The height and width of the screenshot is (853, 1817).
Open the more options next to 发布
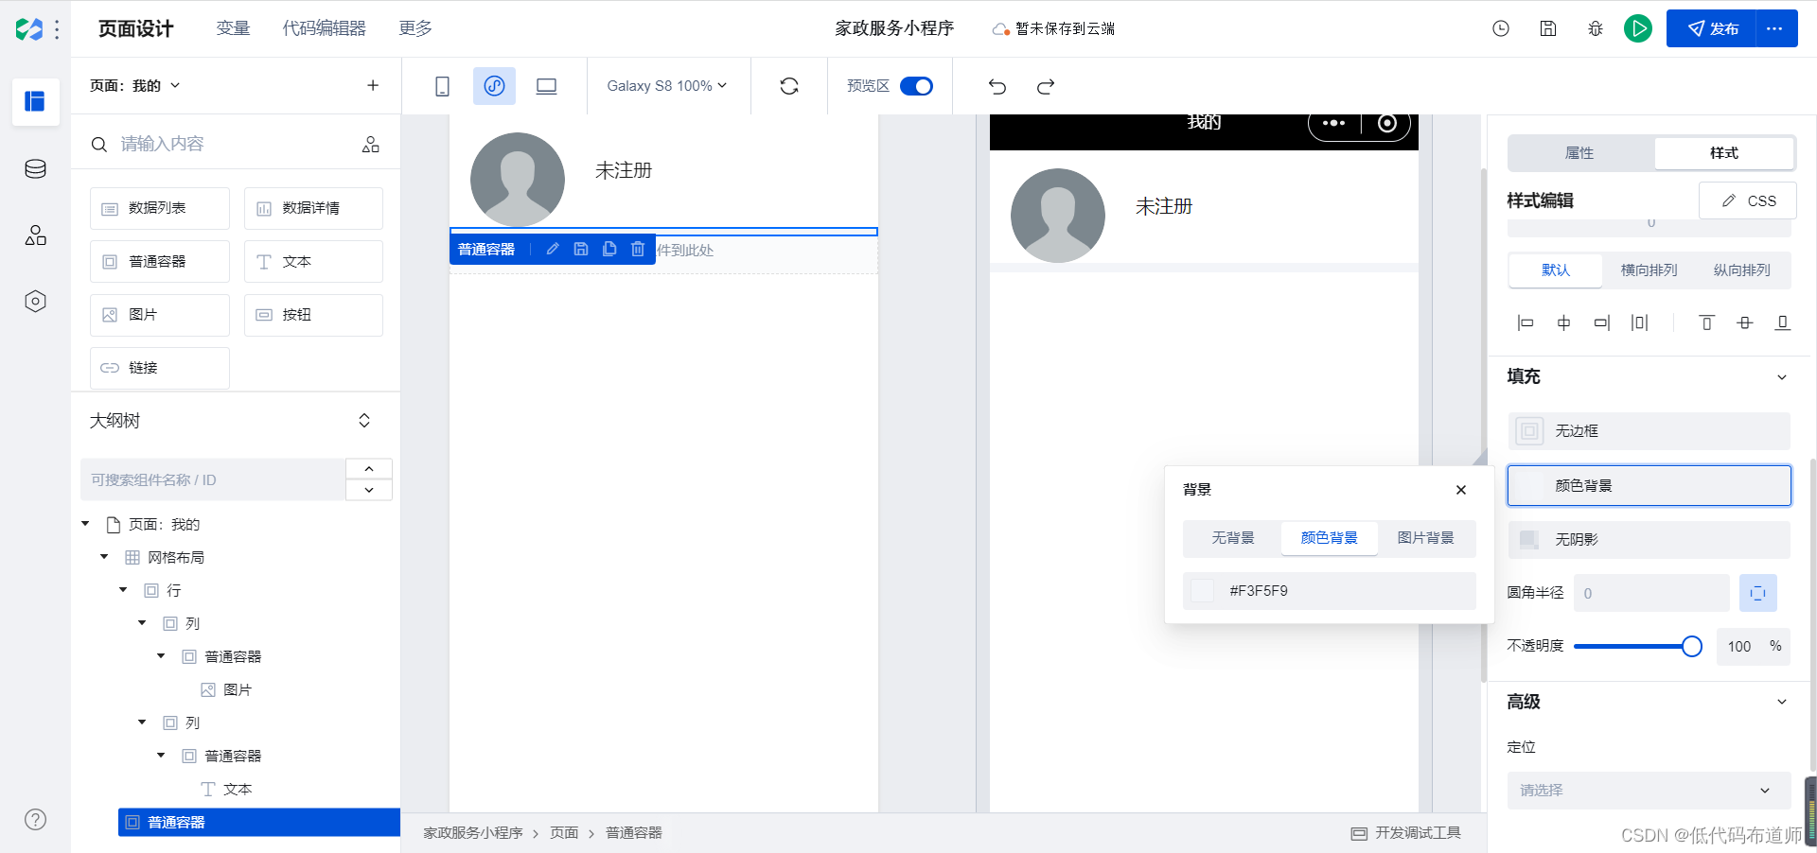point(1775,28)
